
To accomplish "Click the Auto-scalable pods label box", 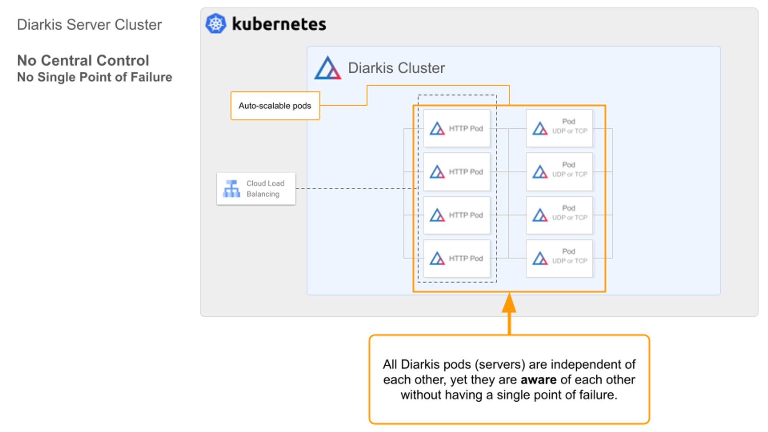I will [x=275, y=106].
